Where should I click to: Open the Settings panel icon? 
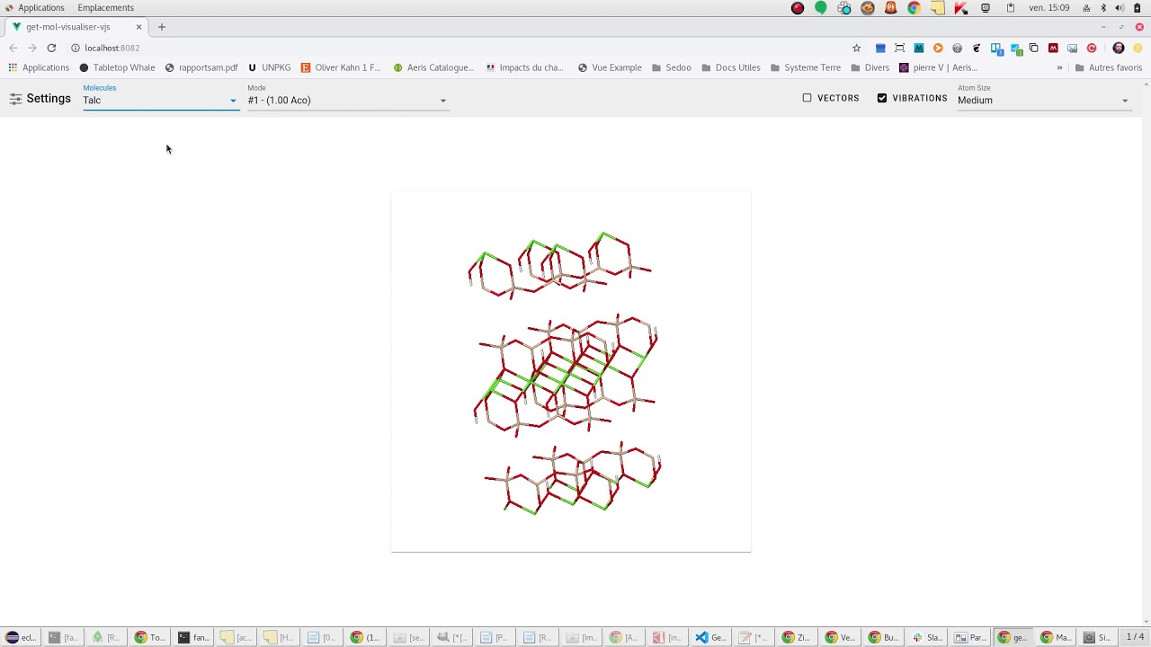click(15, 99)
